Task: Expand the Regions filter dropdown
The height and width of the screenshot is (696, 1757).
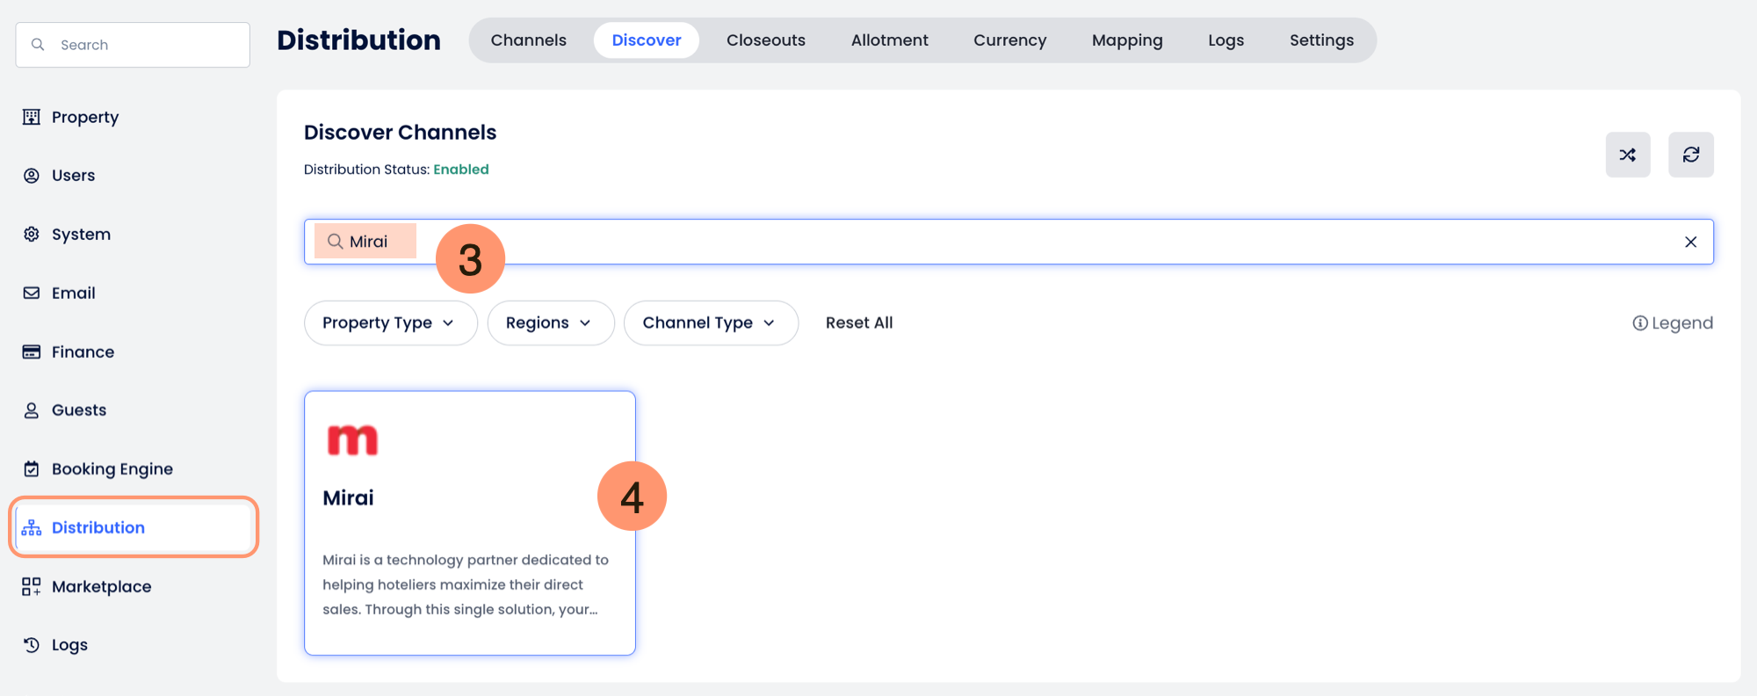Action: (550, 323)
